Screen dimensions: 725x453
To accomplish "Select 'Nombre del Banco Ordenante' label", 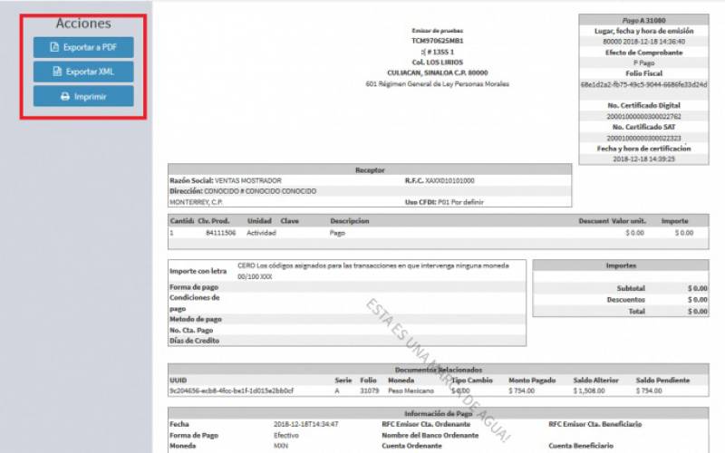I will click(x=430, y=436).
